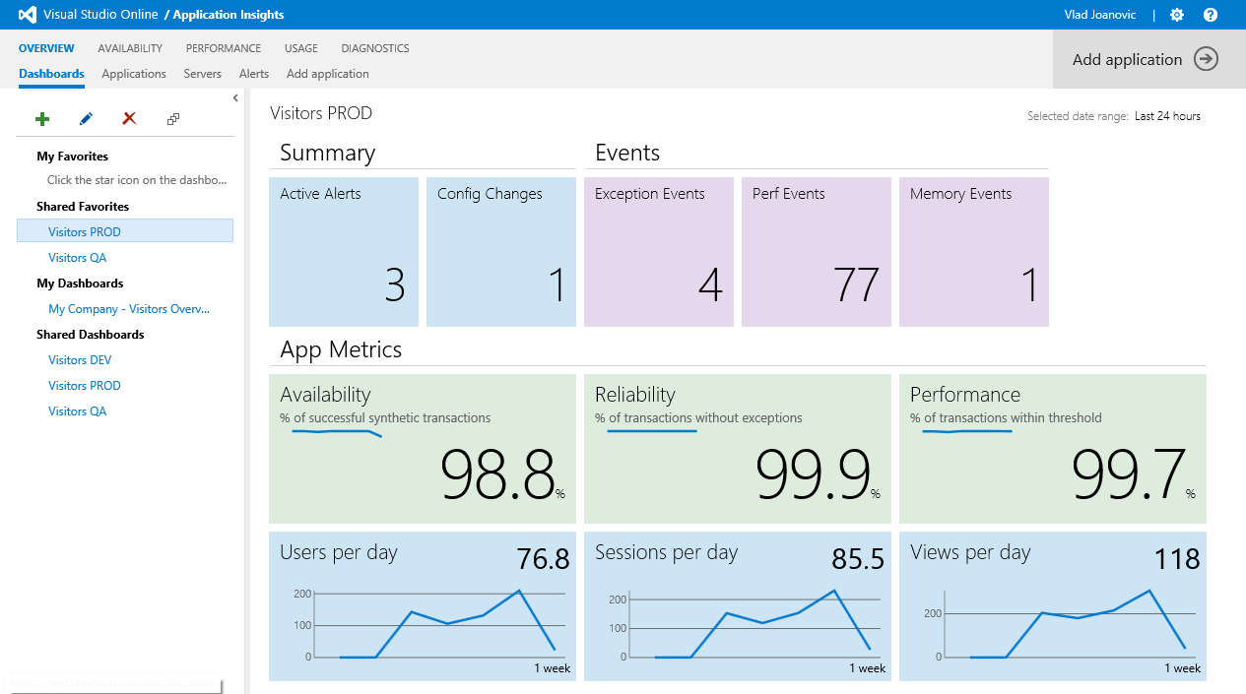Open My Company - Visitors Overview dashboard

click(x=129, y=309)
